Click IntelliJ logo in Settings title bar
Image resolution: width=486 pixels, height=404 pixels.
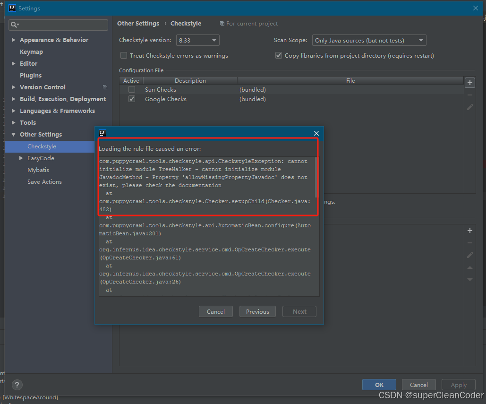(x=12, y=8)
